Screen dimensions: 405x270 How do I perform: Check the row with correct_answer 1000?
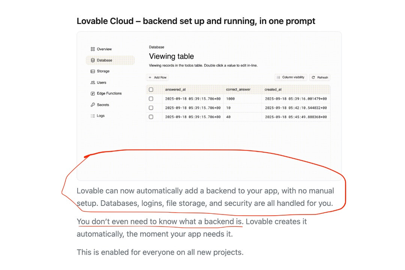tap(151, 99)
